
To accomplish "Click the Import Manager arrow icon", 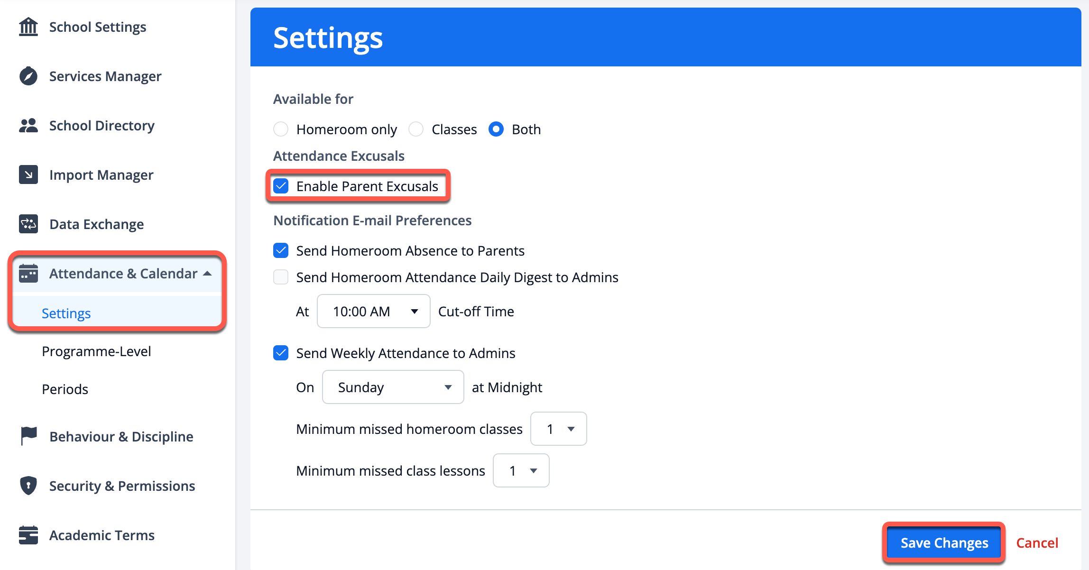I will click(x=28, y=175).
